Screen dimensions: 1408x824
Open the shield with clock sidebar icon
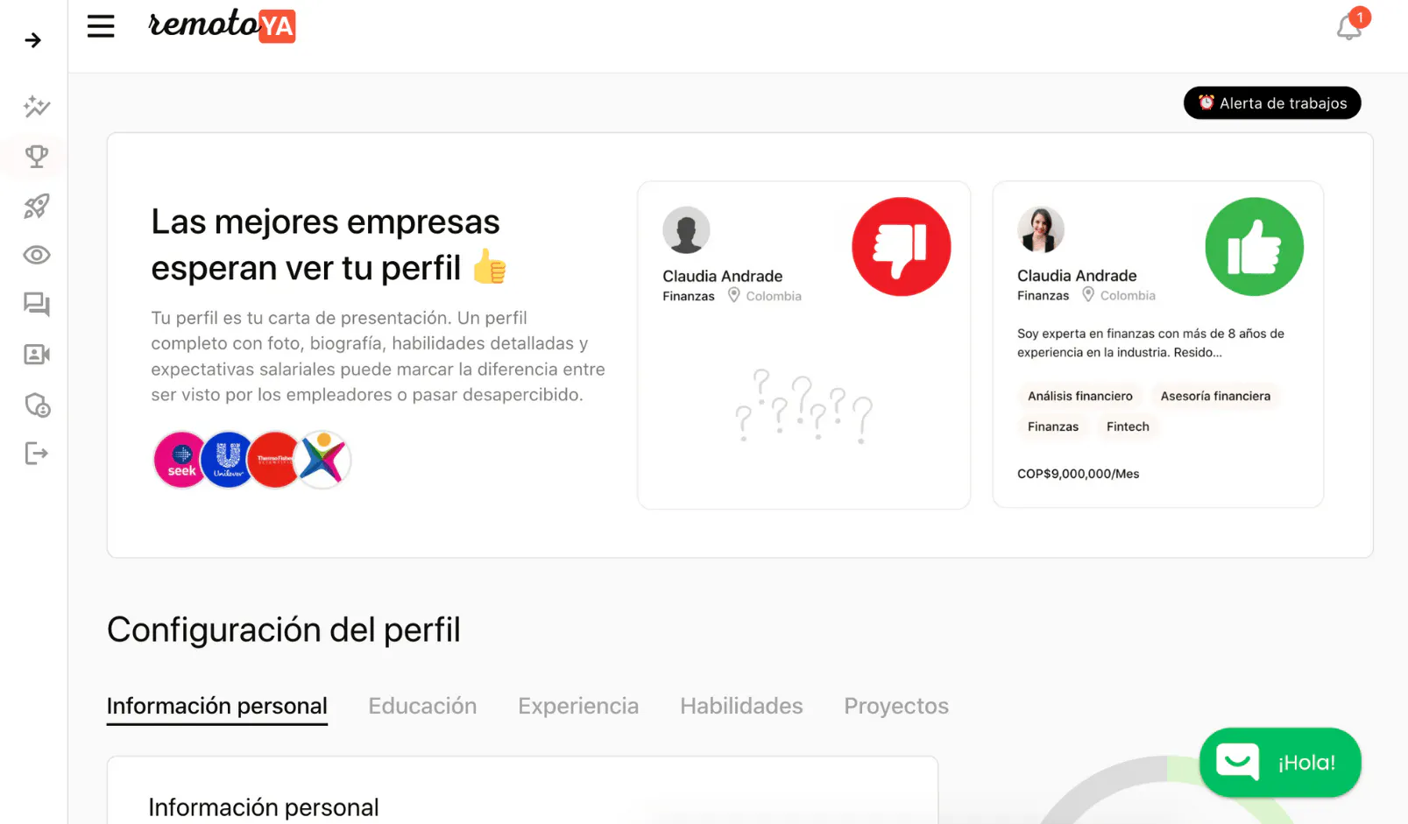click(37, 405)
